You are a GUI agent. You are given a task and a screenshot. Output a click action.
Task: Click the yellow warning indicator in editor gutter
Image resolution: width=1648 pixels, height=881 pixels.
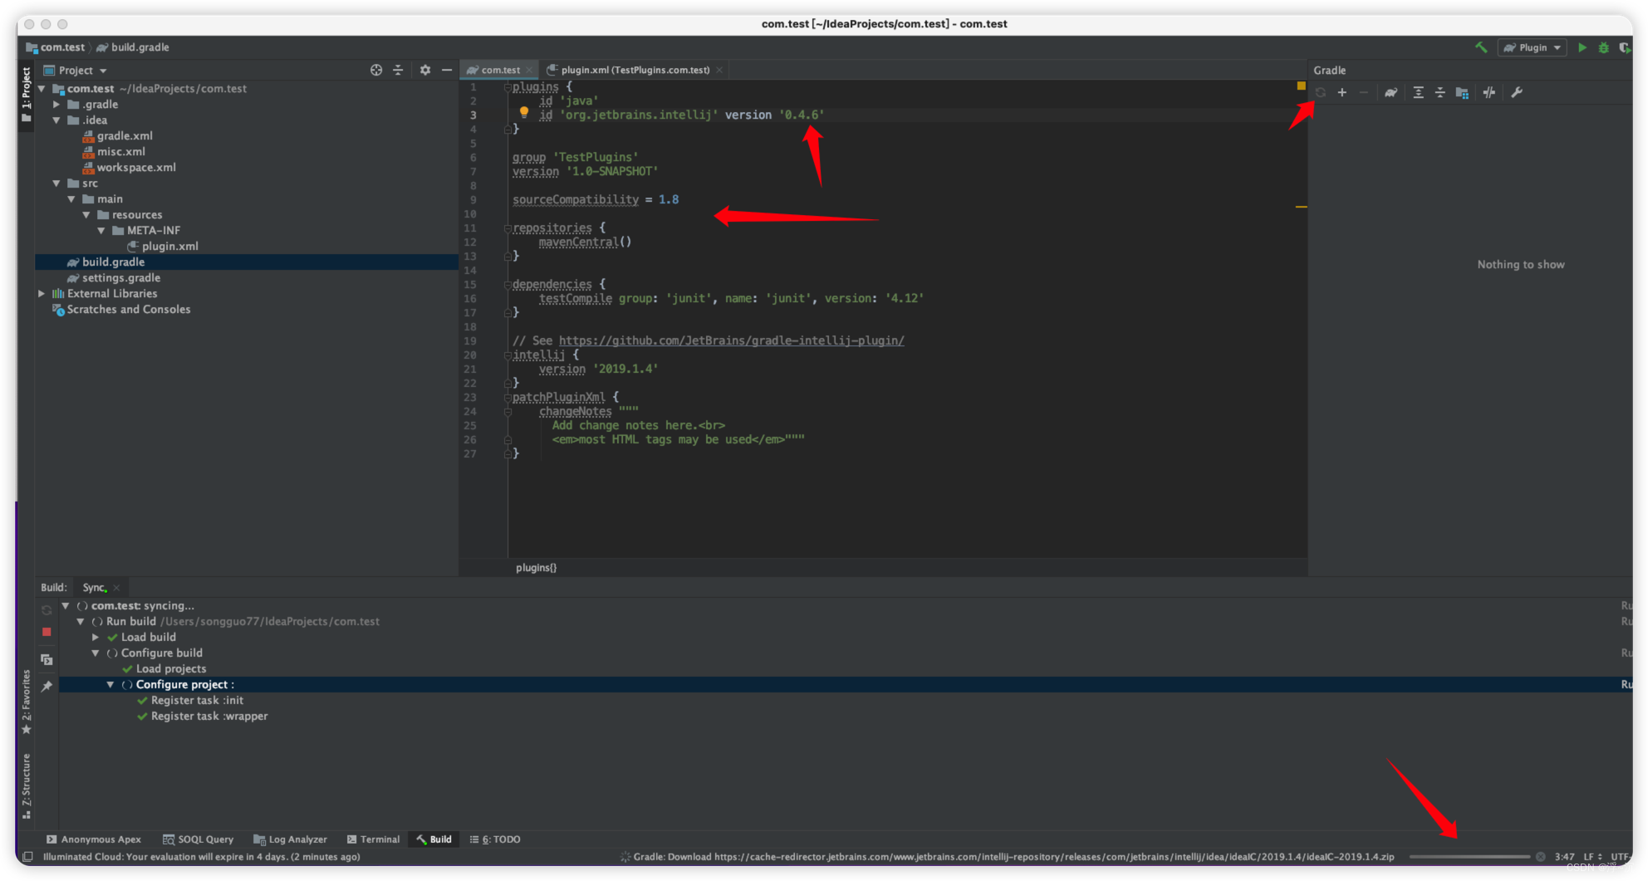click(x=1301, y=86)
